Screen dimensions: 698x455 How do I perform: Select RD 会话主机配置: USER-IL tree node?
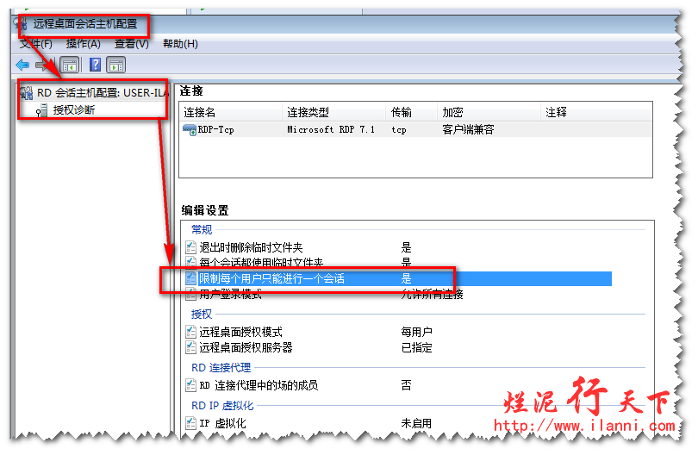coord(102,92)
